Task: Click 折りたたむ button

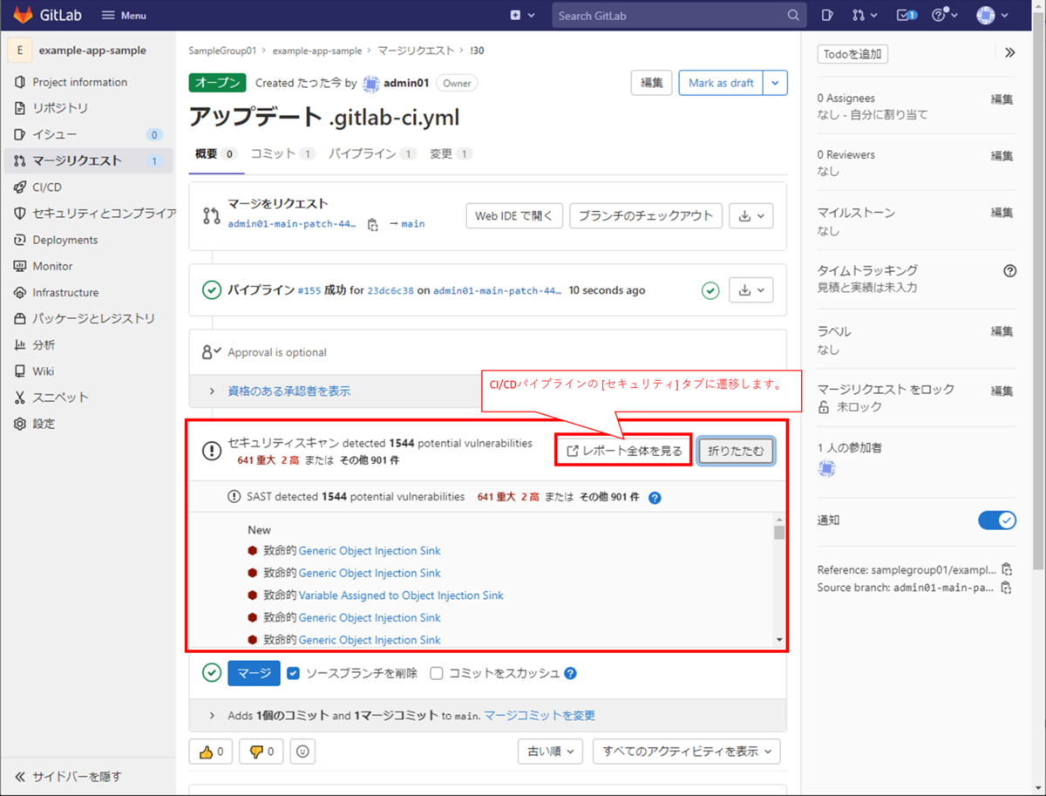Action: click(736, 451)
